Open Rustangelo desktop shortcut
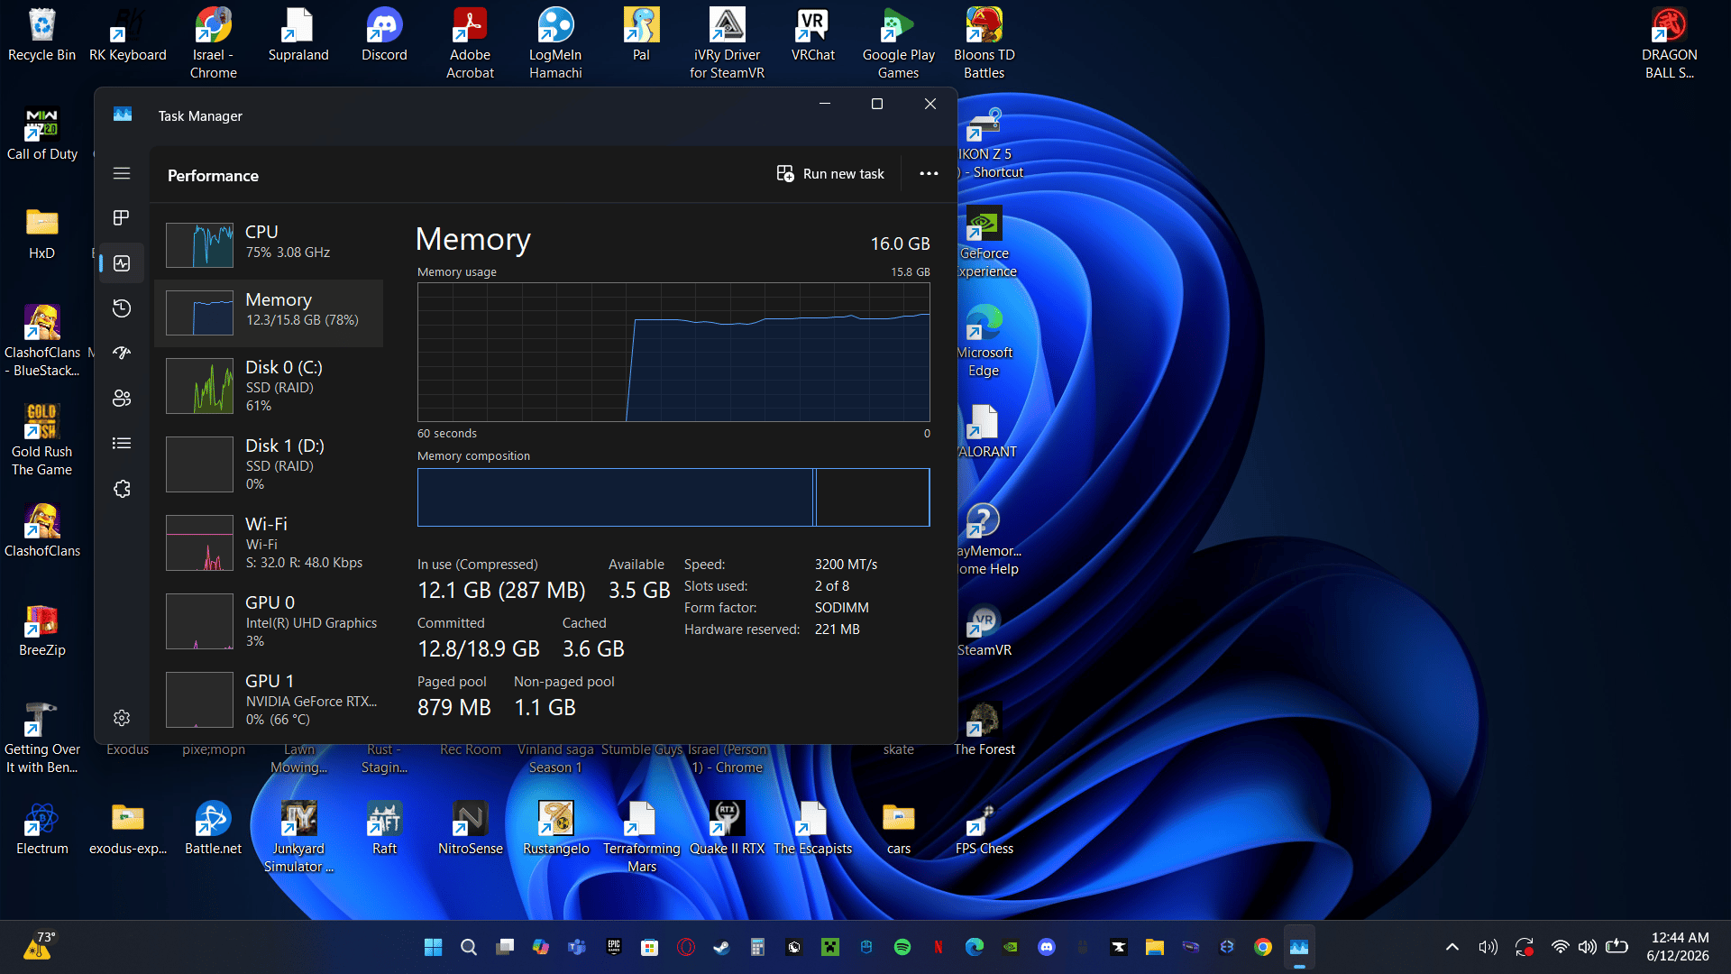Viewport: 1731px width, 974px height. click(555, 830)
